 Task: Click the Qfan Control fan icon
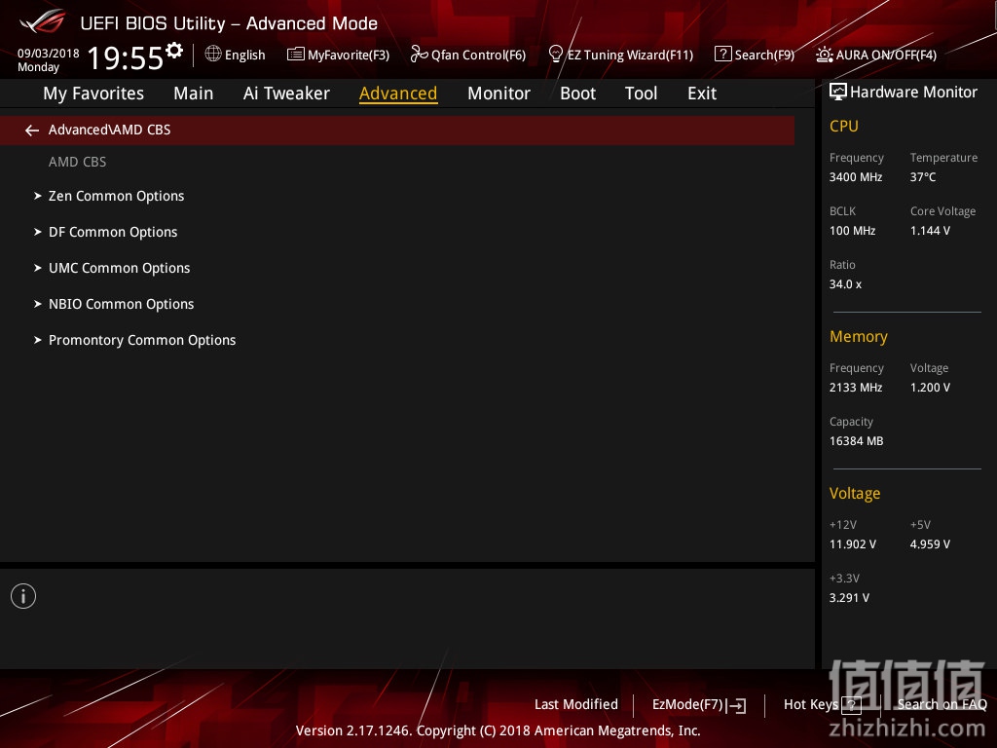click(x=419, y=55)
